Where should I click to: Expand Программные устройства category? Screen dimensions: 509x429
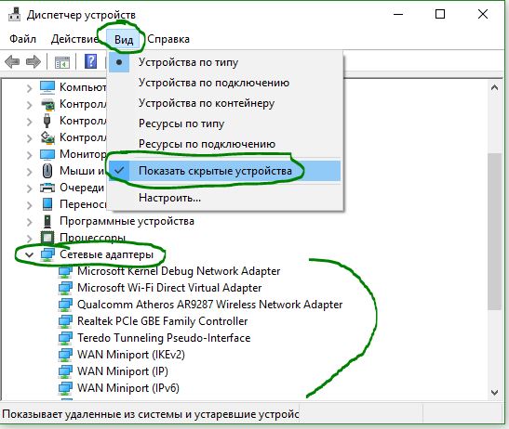[x=29, y=222]
